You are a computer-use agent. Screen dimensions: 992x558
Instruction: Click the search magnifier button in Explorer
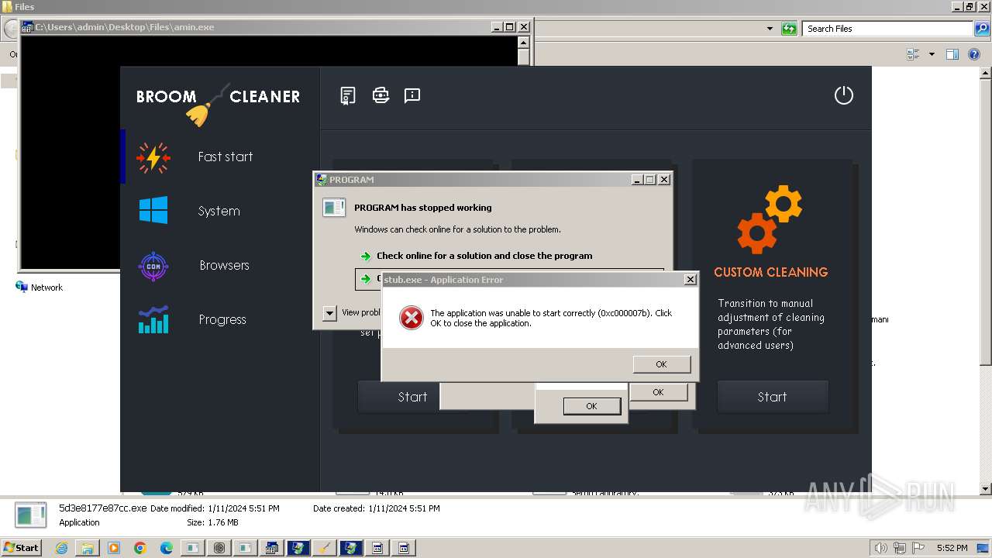coord(982,29)
